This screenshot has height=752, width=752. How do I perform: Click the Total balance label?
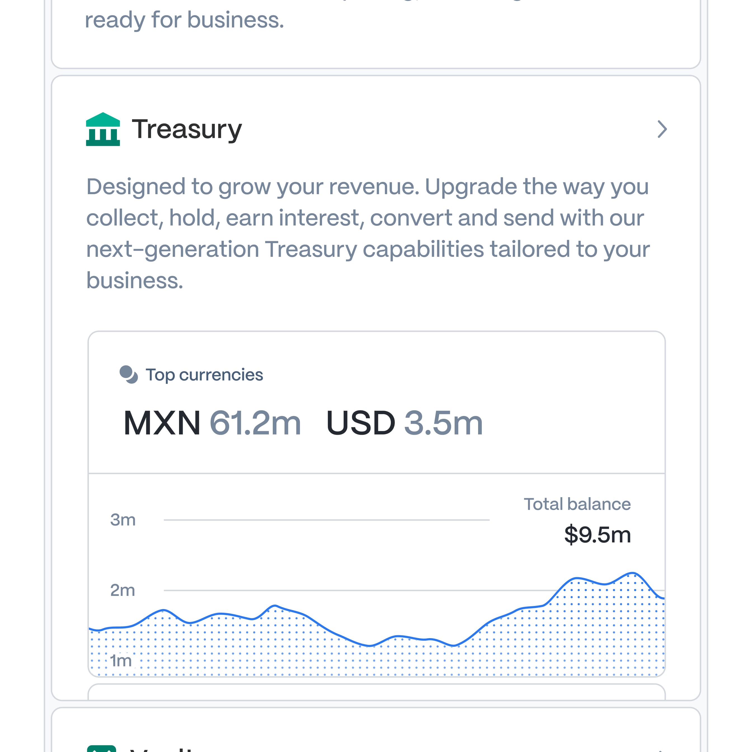point(577,504)
